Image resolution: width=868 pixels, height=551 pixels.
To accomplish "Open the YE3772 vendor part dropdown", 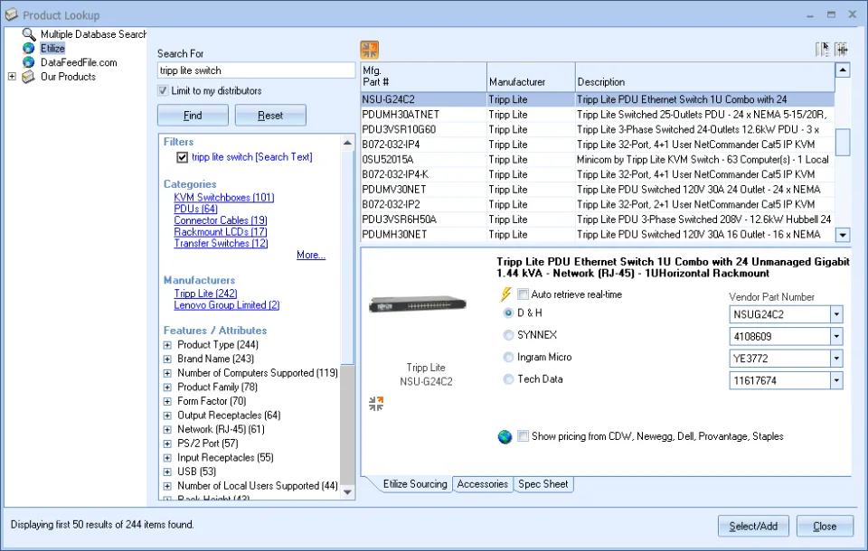I will (836, 359).
